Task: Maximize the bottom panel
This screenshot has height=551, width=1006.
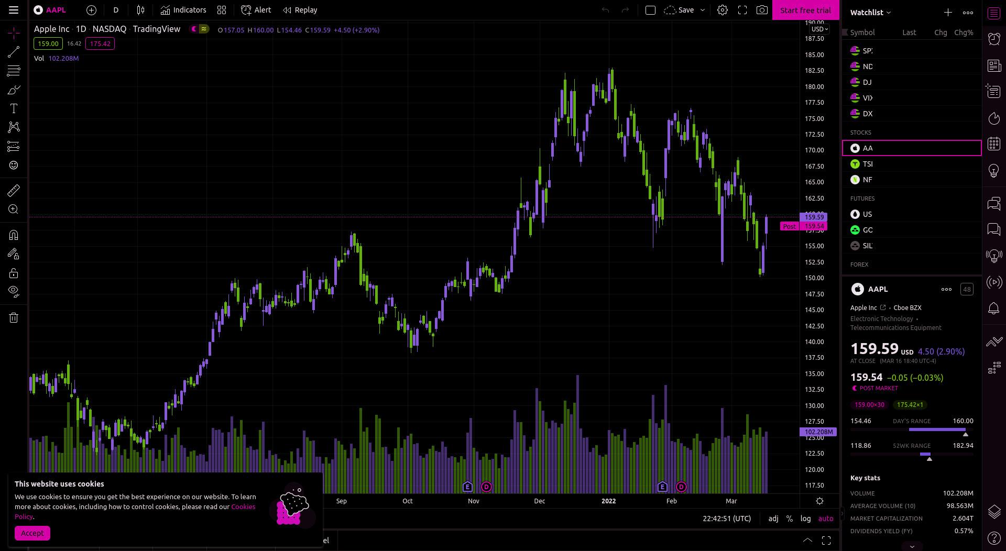Action: [826, 541]
